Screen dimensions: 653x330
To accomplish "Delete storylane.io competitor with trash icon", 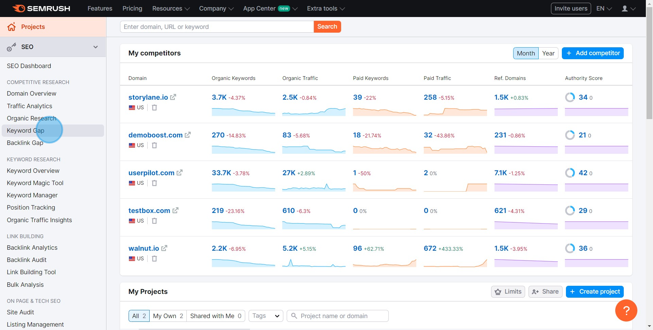I will [154, 108].
